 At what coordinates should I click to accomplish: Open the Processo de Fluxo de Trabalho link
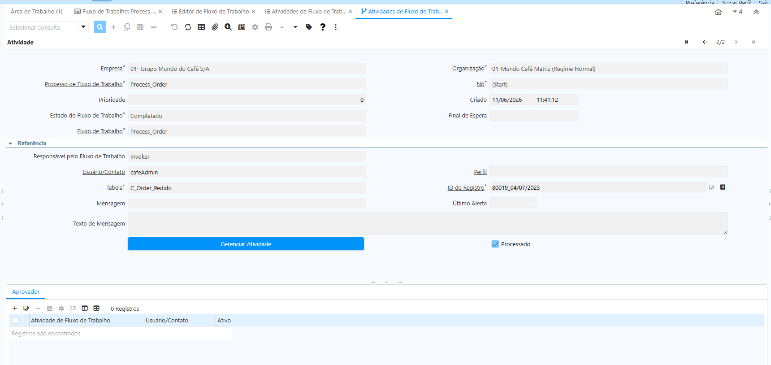83,84
